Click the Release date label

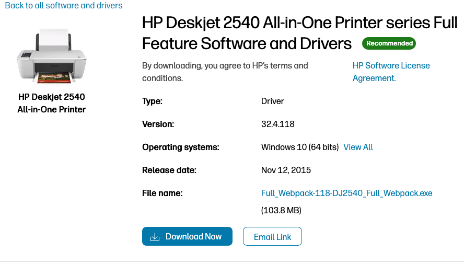169,170
